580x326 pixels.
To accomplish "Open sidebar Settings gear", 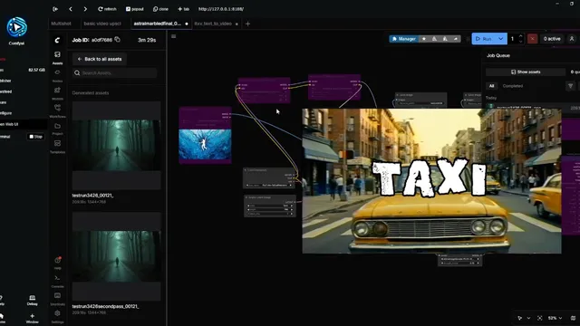I will tap(57, 316).
